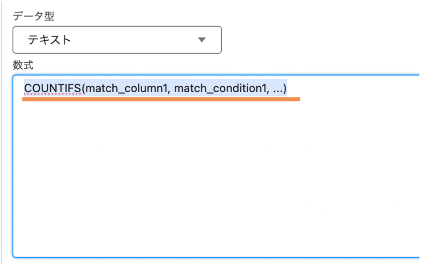Screen dimensions: 426x266
Task: Place cursor before the C of COUNTIFS
Action: (x=25, y=89)
